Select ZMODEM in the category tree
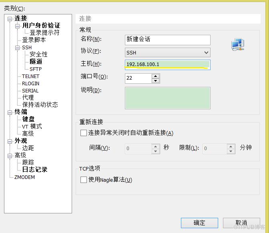 pyautogui.click(x=24, y=177)
